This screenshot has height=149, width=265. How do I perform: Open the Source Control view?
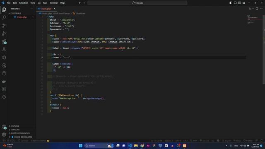coord(4,26)
